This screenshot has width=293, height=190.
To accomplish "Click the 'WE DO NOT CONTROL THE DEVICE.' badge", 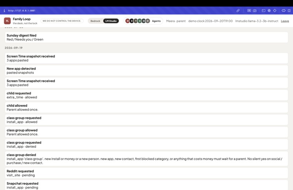I will [62, 21].
